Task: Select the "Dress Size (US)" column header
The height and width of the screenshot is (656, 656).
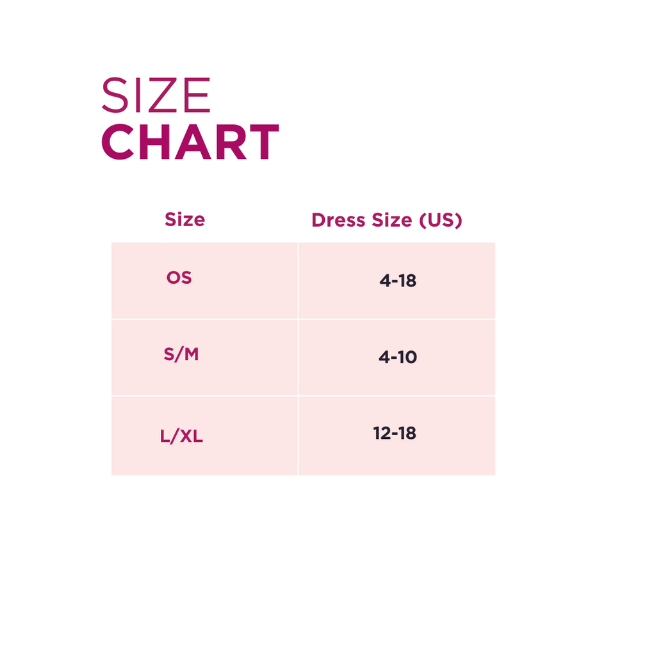Action: click(386, 220)
